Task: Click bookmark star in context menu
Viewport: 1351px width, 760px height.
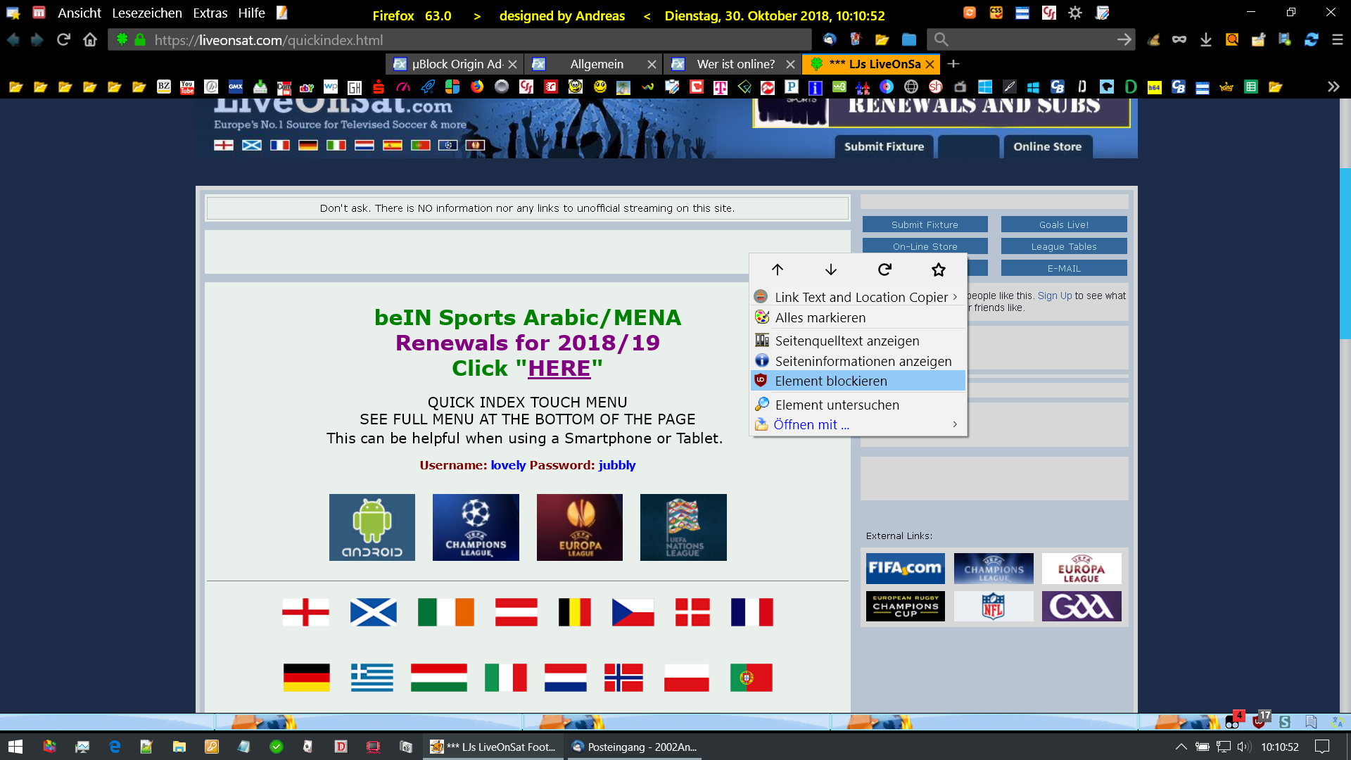Action: point(938,270)
